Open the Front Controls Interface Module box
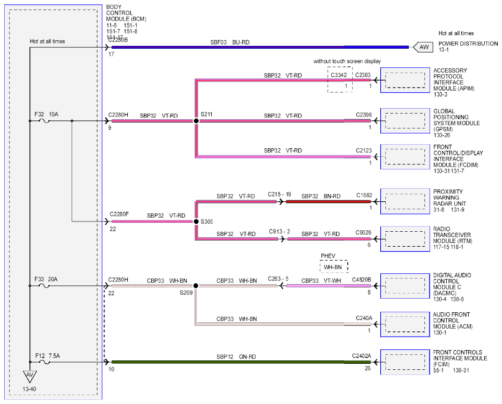This screenshot has width=502, height=404. 405,362
